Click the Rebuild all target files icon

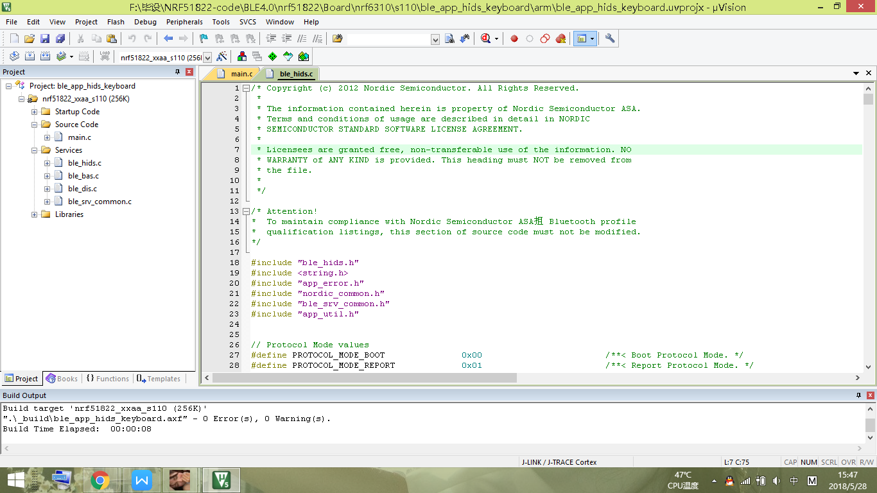(46, 56)
